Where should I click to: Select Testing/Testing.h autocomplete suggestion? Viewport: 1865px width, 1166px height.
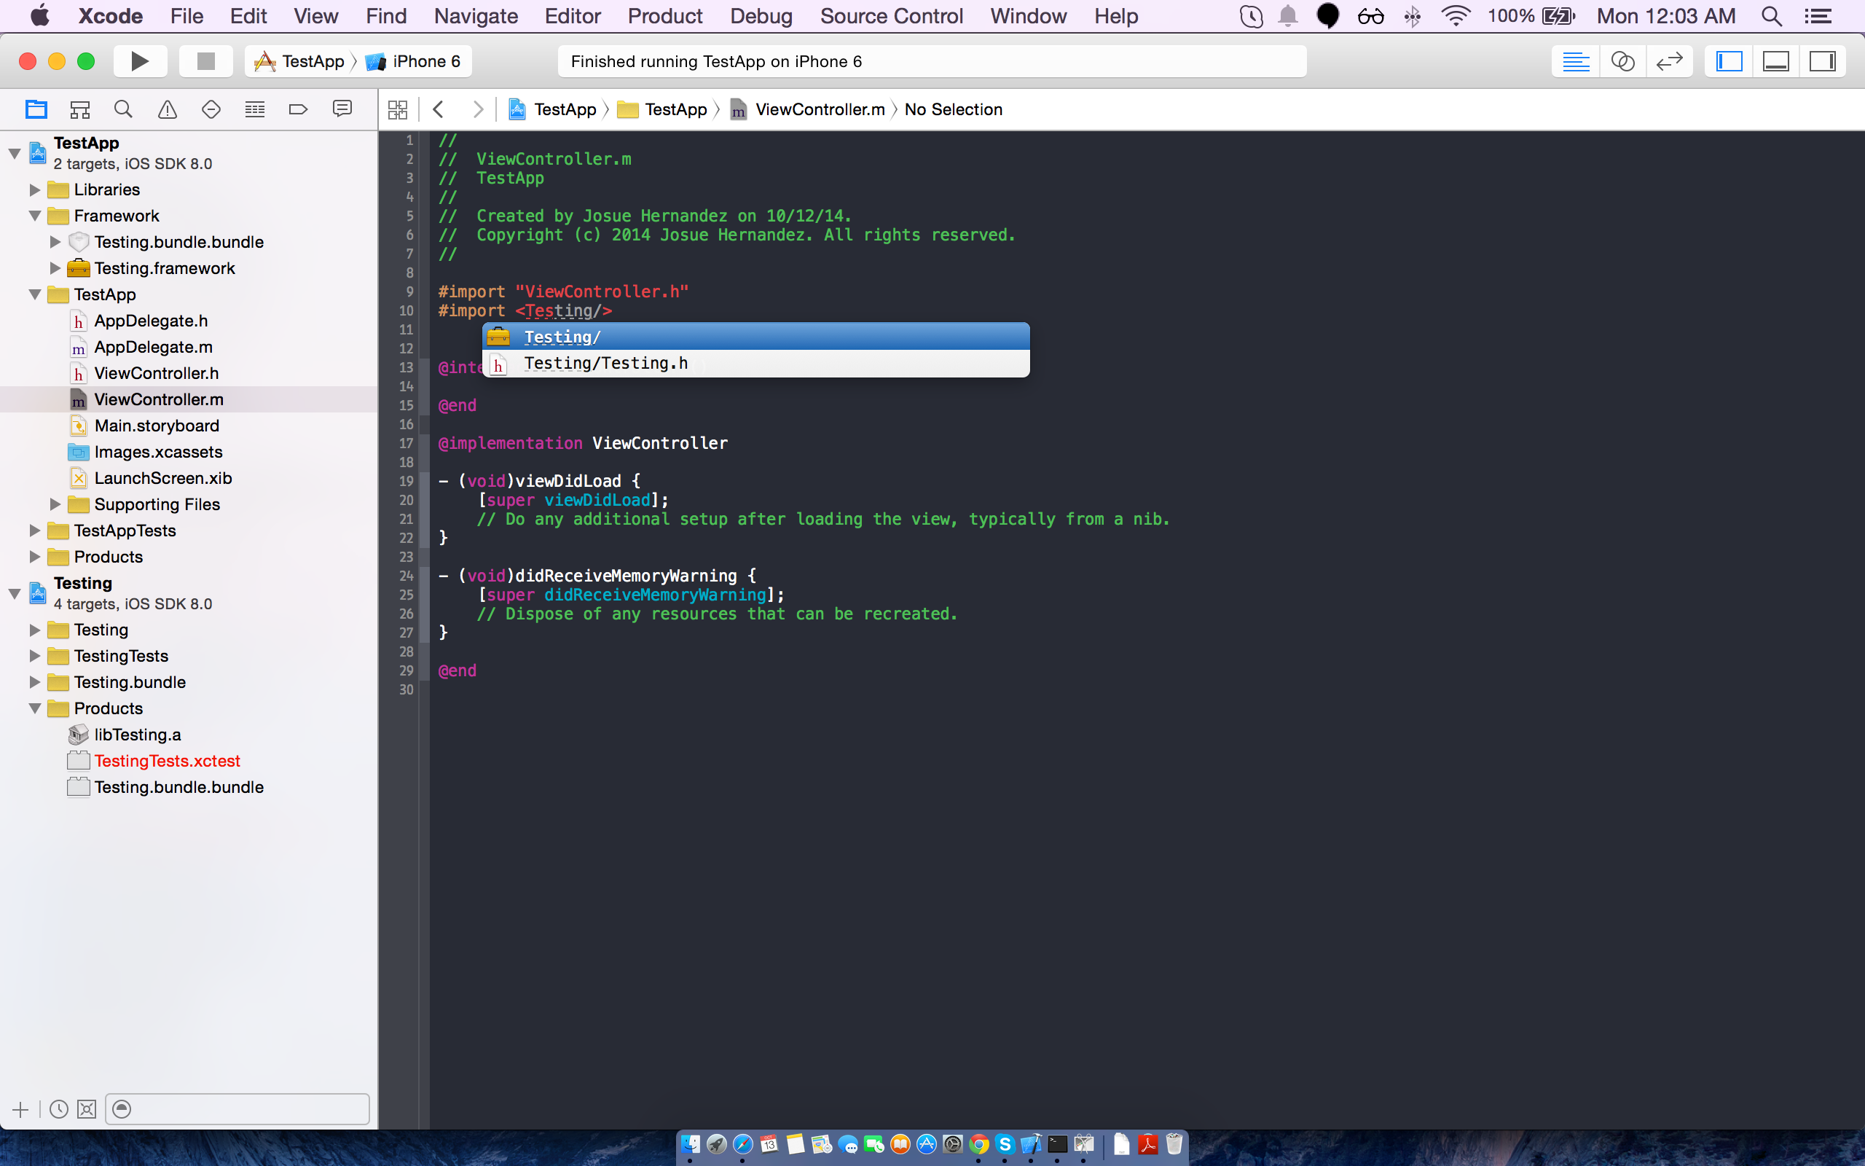pyautogui.click(x=756, y=363)
